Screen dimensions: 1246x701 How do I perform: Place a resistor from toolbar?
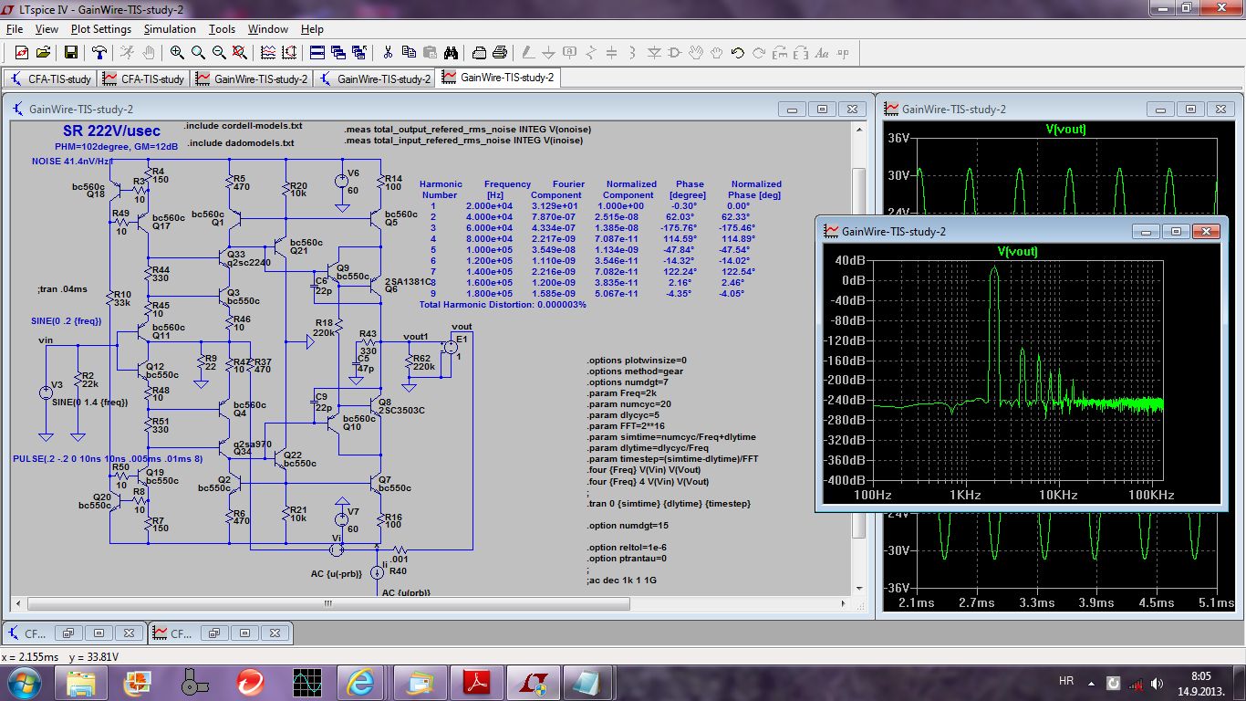pyautogui.click(x=591, y=53)
